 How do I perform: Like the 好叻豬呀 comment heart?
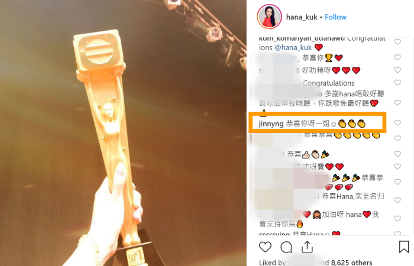(397, 70)
